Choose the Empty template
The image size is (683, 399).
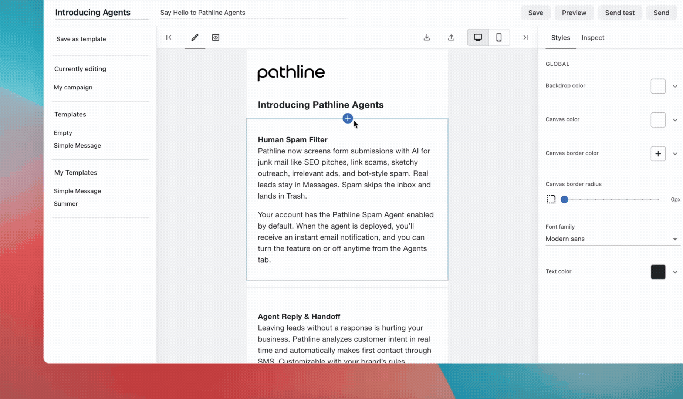(x=63, y=133)
